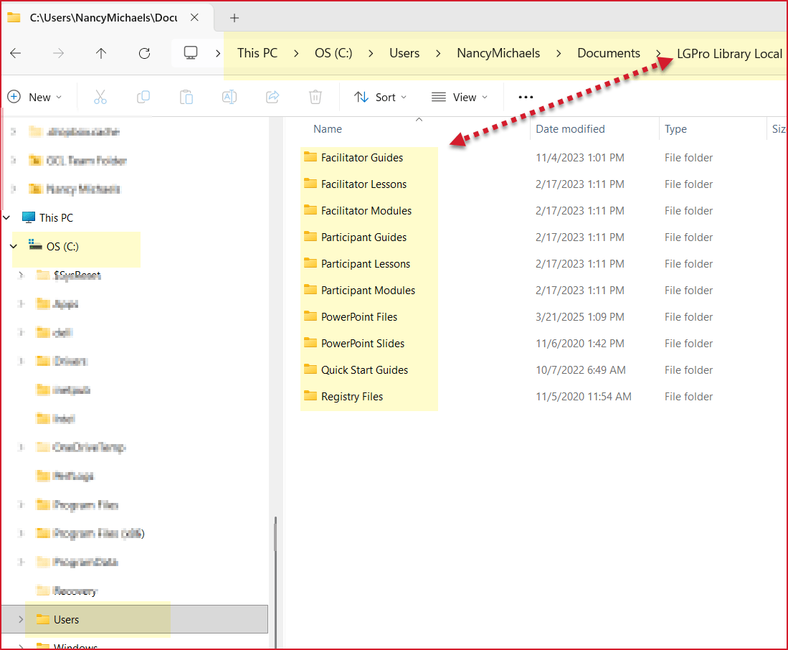Go back using the Back arrow

point(16,53)
